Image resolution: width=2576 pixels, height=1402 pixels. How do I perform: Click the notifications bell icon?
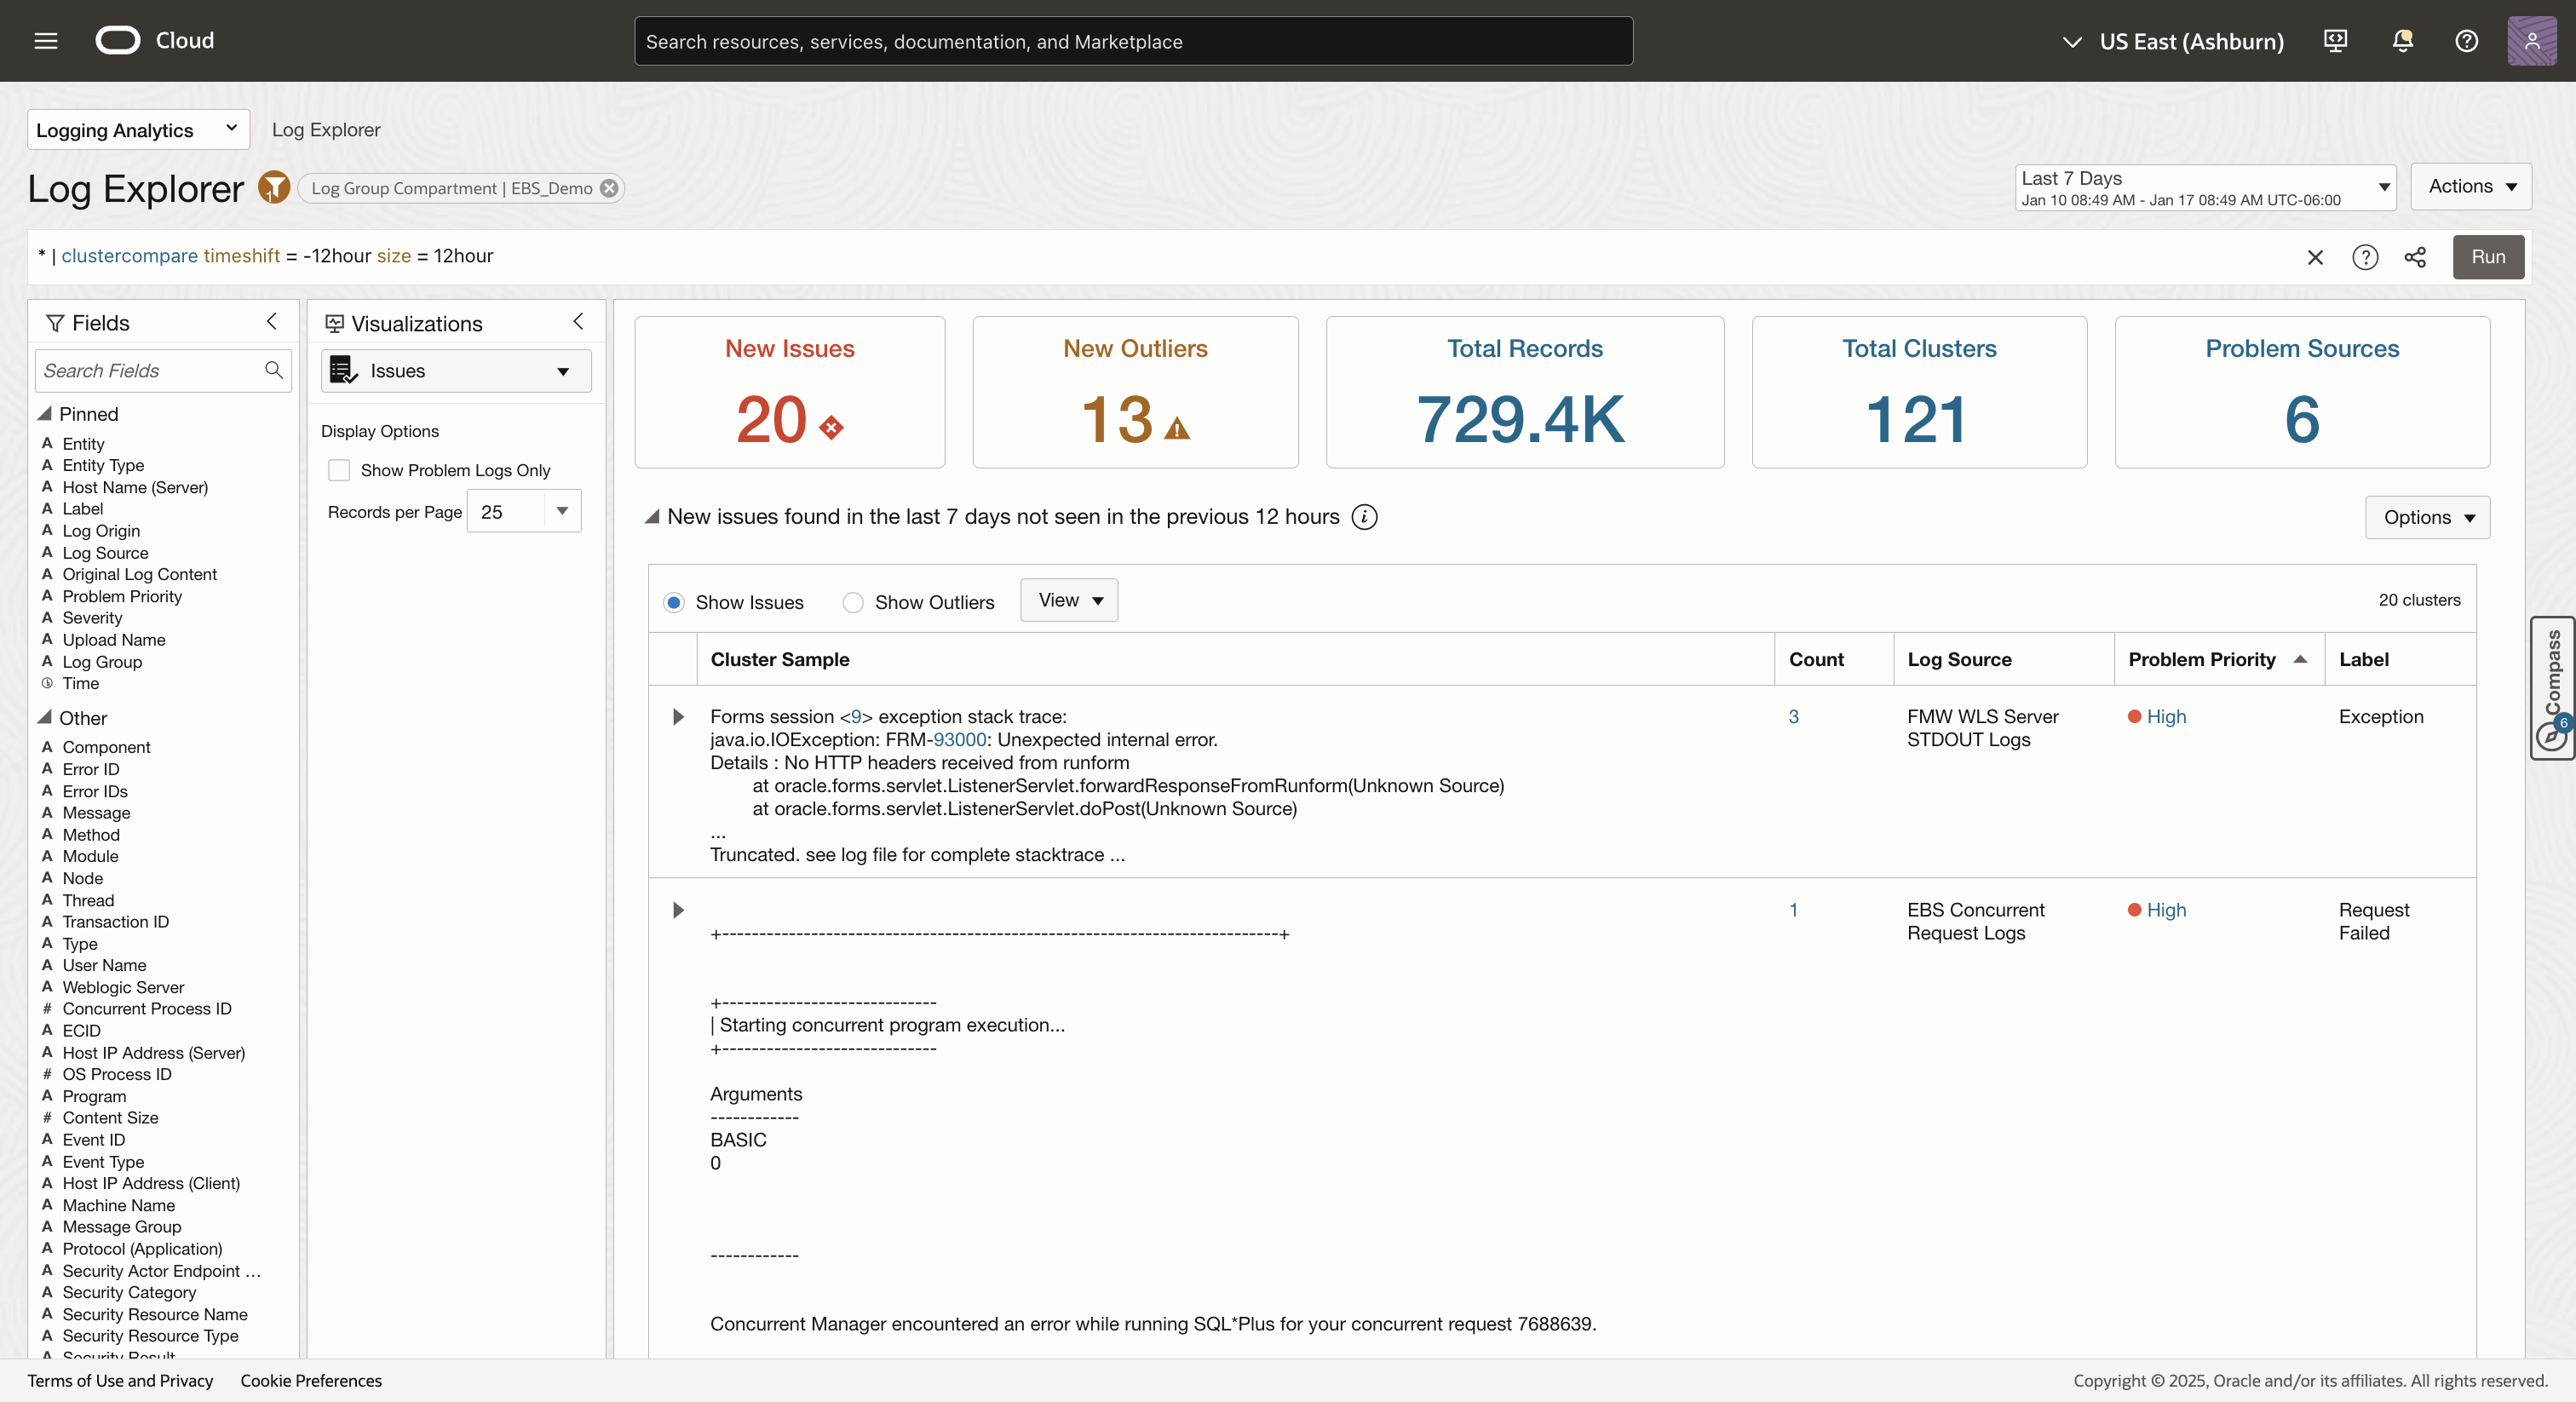click(2402, 41)
